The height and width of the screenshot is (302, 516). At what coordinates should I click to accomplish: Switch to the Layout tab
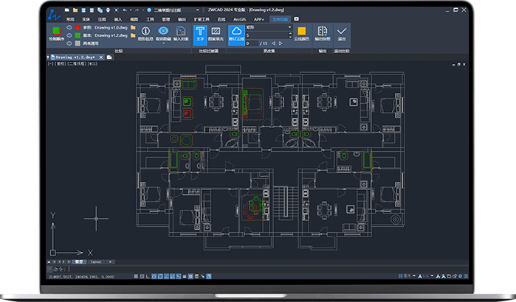tap(96, 262)
